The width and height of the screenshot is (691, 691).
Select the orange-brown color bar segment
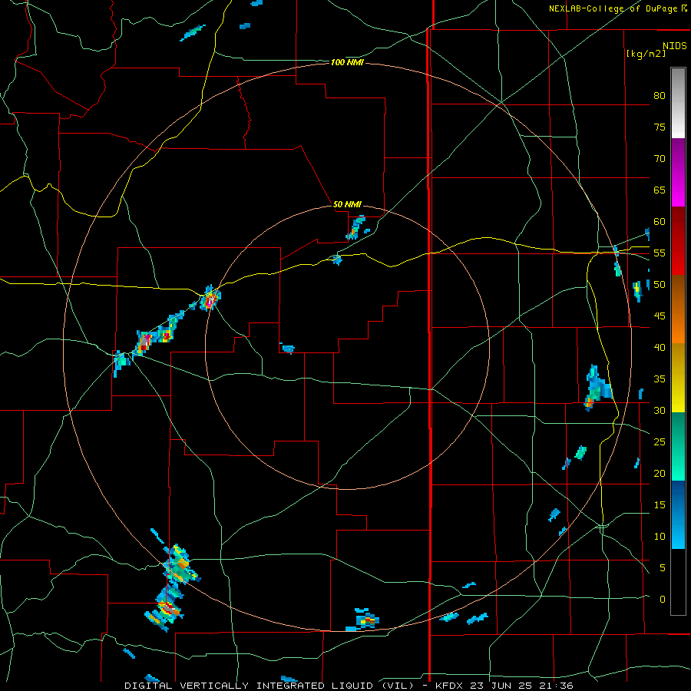coord(678,309)
